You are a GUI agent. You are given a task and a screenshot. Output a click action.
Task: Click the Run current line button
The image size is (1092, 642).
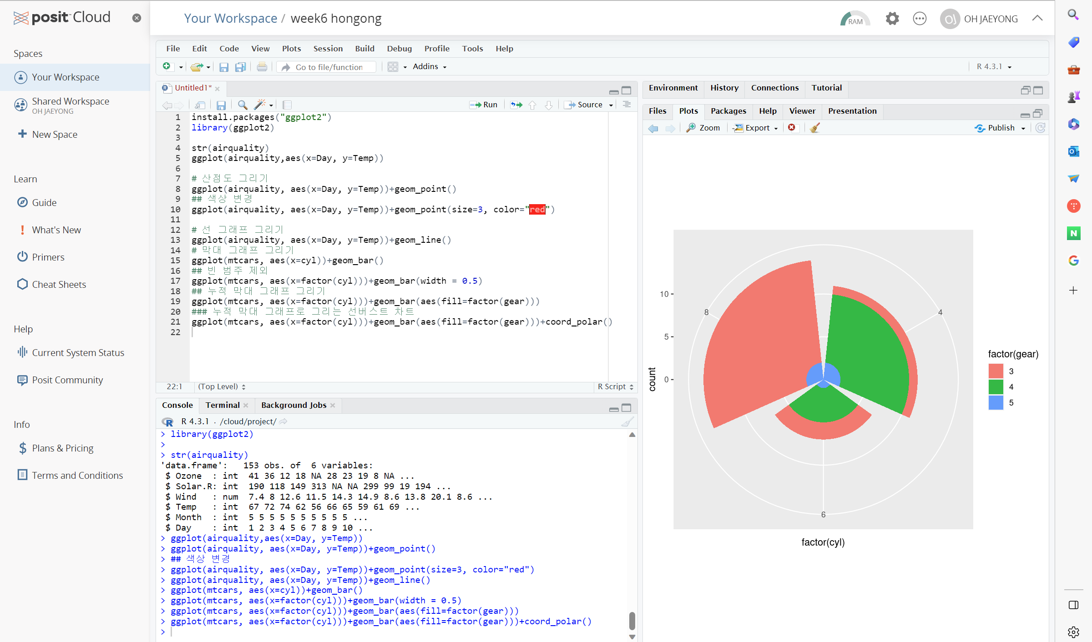(484, 105)
